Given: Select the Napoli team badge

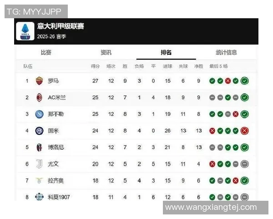Looking at the screenshot, I should pyautogui.click(x=39, y=114).
